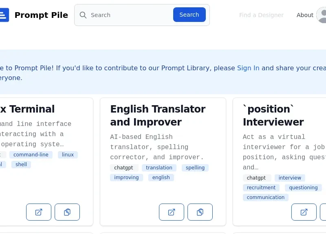The image size is (326, 234).
Task: Follow the Sign In link in the banner
Action: [x=248, y=68]
